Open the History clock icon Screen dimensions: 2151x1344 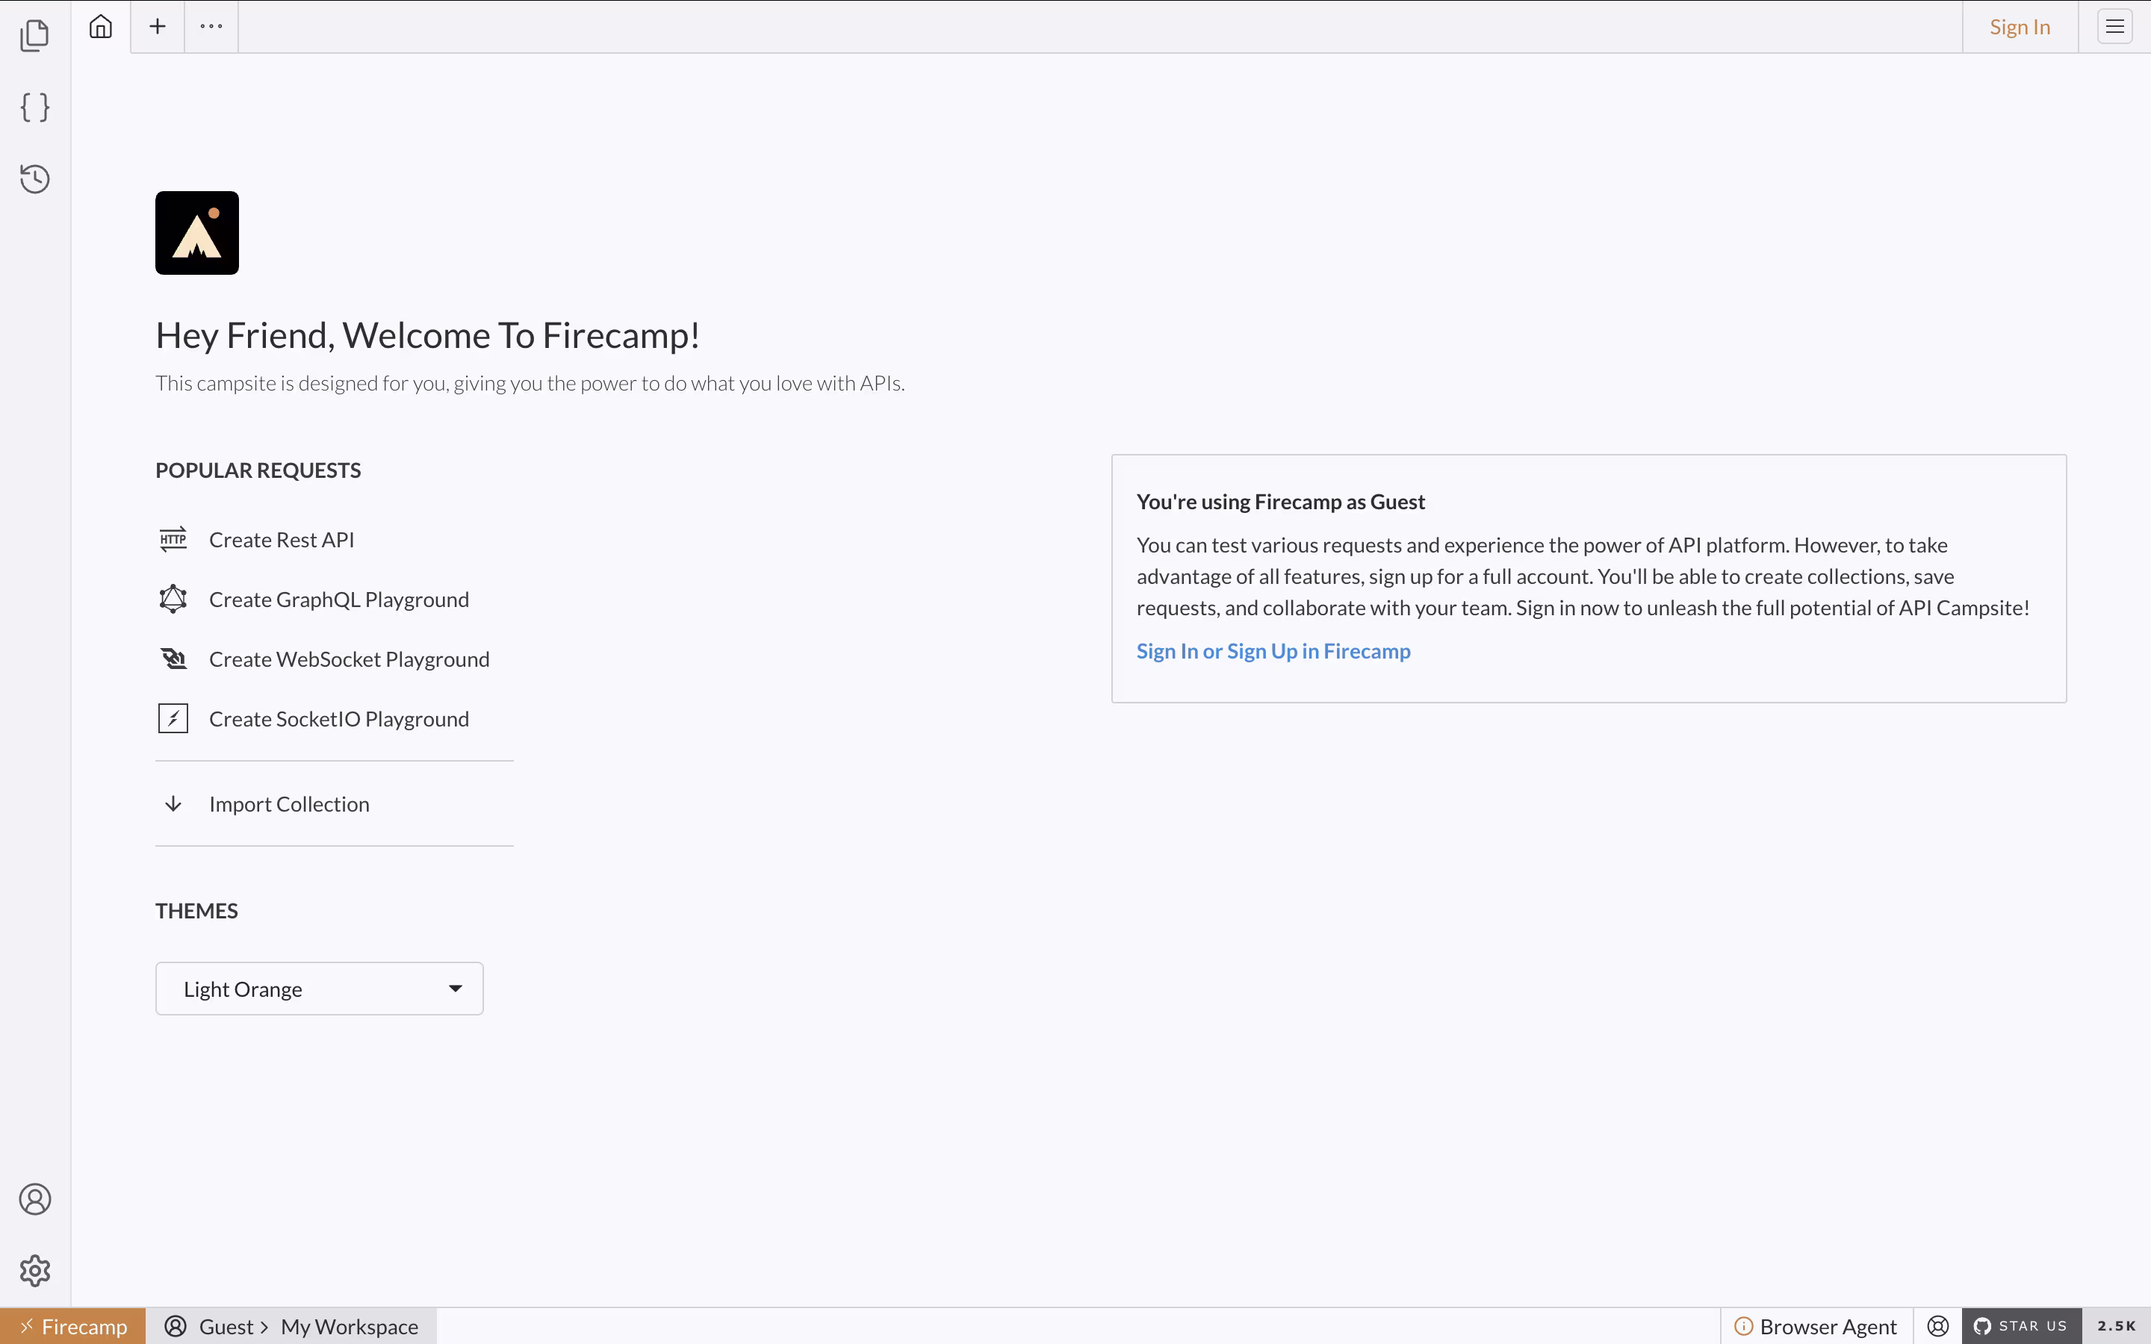(x=34, y=178)
